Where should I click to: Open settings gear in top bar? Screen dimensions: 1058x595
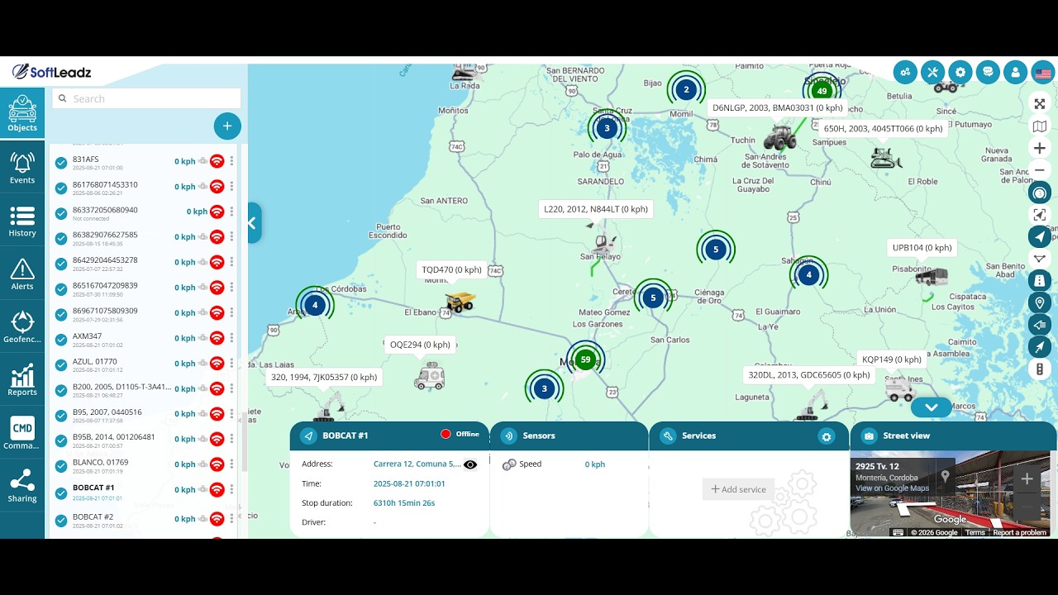click(x=960, y=72)
